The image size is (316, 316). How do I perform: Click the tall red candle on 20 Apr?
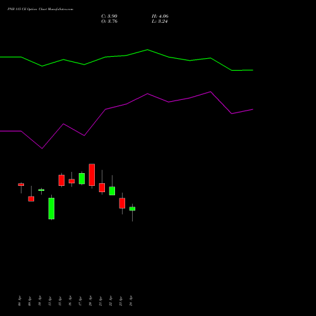coord(92,175)
